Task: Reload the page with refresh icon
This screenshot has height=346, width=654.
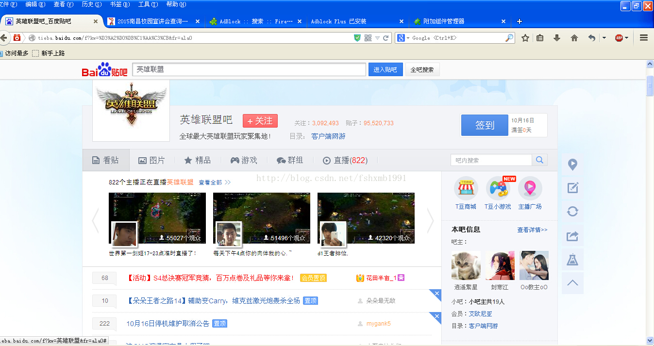Action: pos(386,38)
